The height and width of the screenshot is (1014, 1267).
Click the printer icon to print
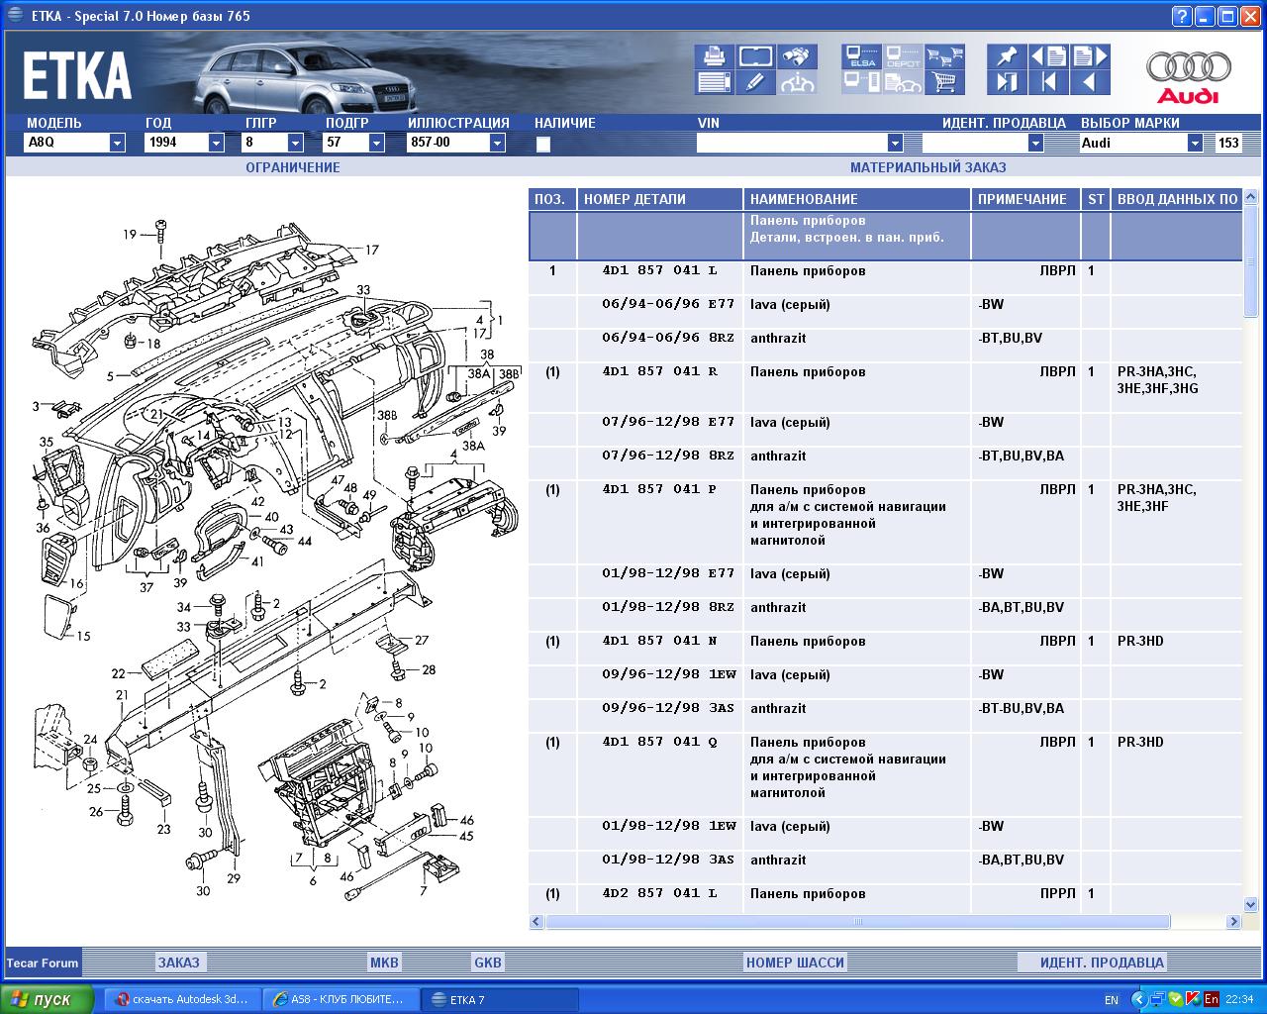tap(714, 56)
